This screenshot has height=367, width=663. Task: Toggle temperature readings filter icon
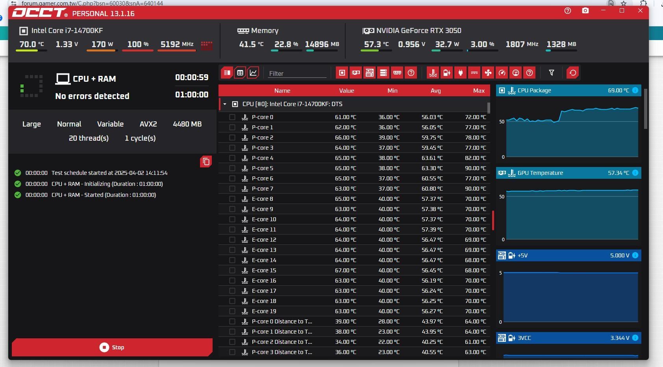pos(433,73)
